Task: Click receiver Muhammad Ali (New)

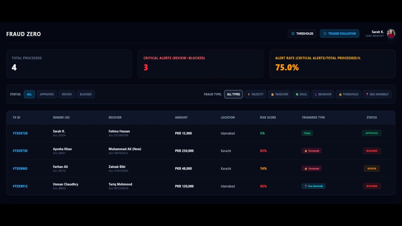Action: click(125, 149)
